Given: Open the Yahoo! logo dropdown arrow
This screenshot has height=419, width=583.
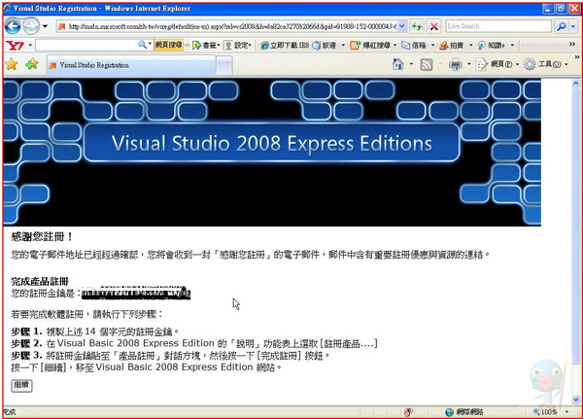Looking at the screenshot, I should click(x=30, y=46).
